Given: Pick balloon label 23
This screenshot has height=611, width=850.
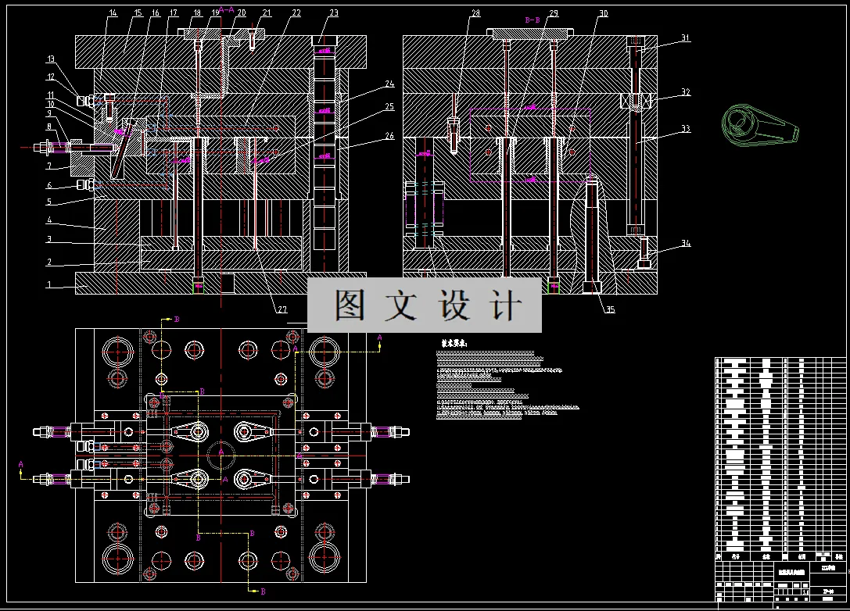Looking at the screenshot, I should coord(334,13).
